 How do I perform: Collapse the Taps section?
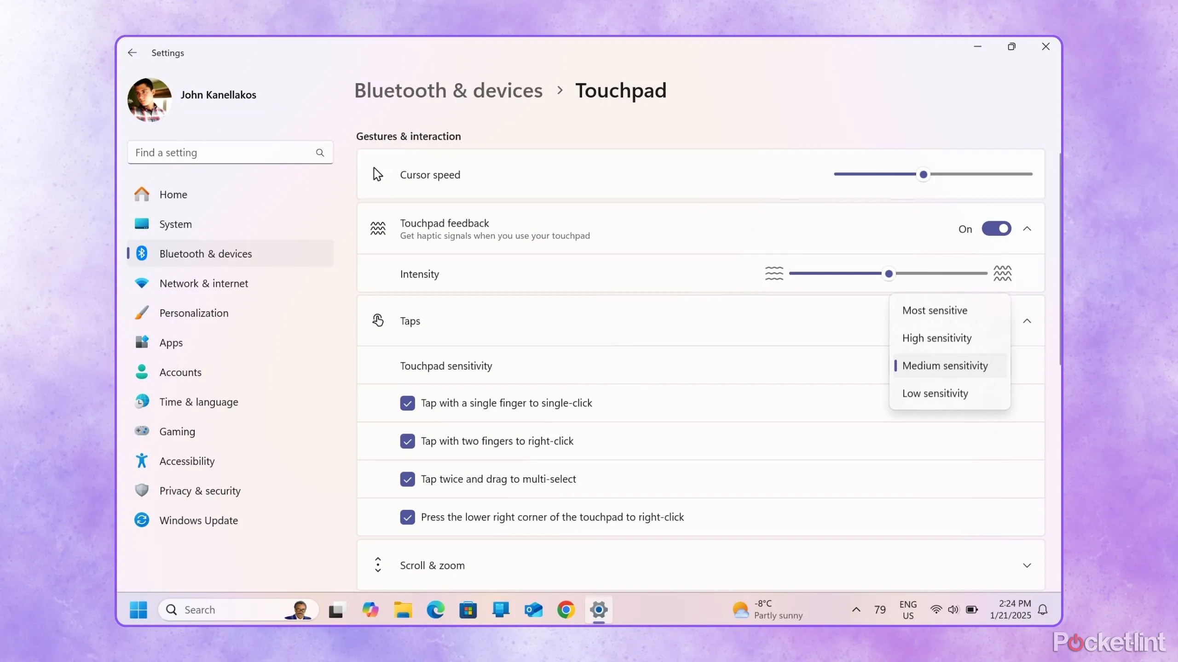click(x=1027, y=321)
